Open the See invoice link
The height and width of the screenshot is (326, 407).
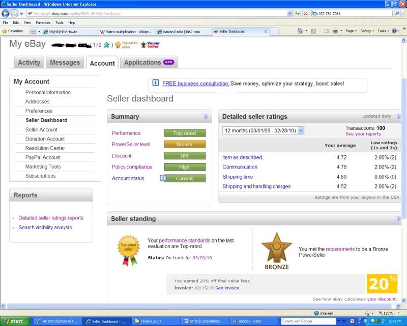click(227, 288)
